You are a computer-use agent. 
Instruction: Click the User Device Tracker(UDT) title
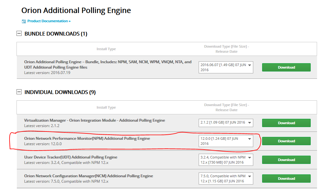coord(71,157)
